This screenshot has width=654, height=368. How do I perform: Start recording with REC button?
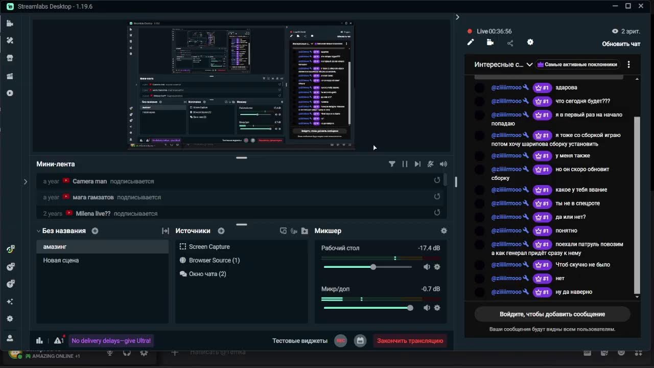341,340
